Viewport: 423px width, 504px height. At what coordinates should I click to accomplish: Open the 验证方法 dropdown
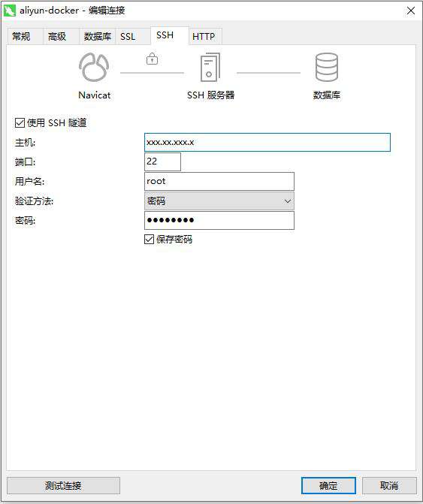click(219, 201)
